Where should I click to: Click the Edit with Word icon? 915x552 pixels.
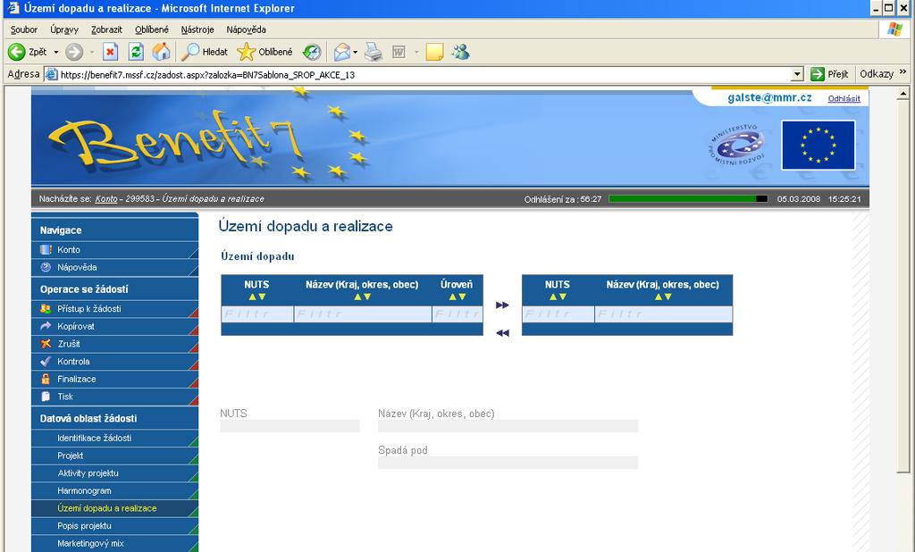point(399,52)
